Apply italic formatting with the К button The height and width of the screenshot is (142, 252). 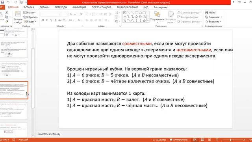tap(47, 20)
